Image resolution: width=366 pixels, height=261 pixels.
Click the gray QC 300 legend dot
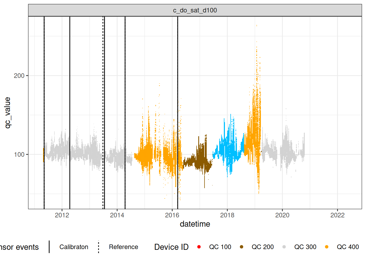click(x=284, y=247)
